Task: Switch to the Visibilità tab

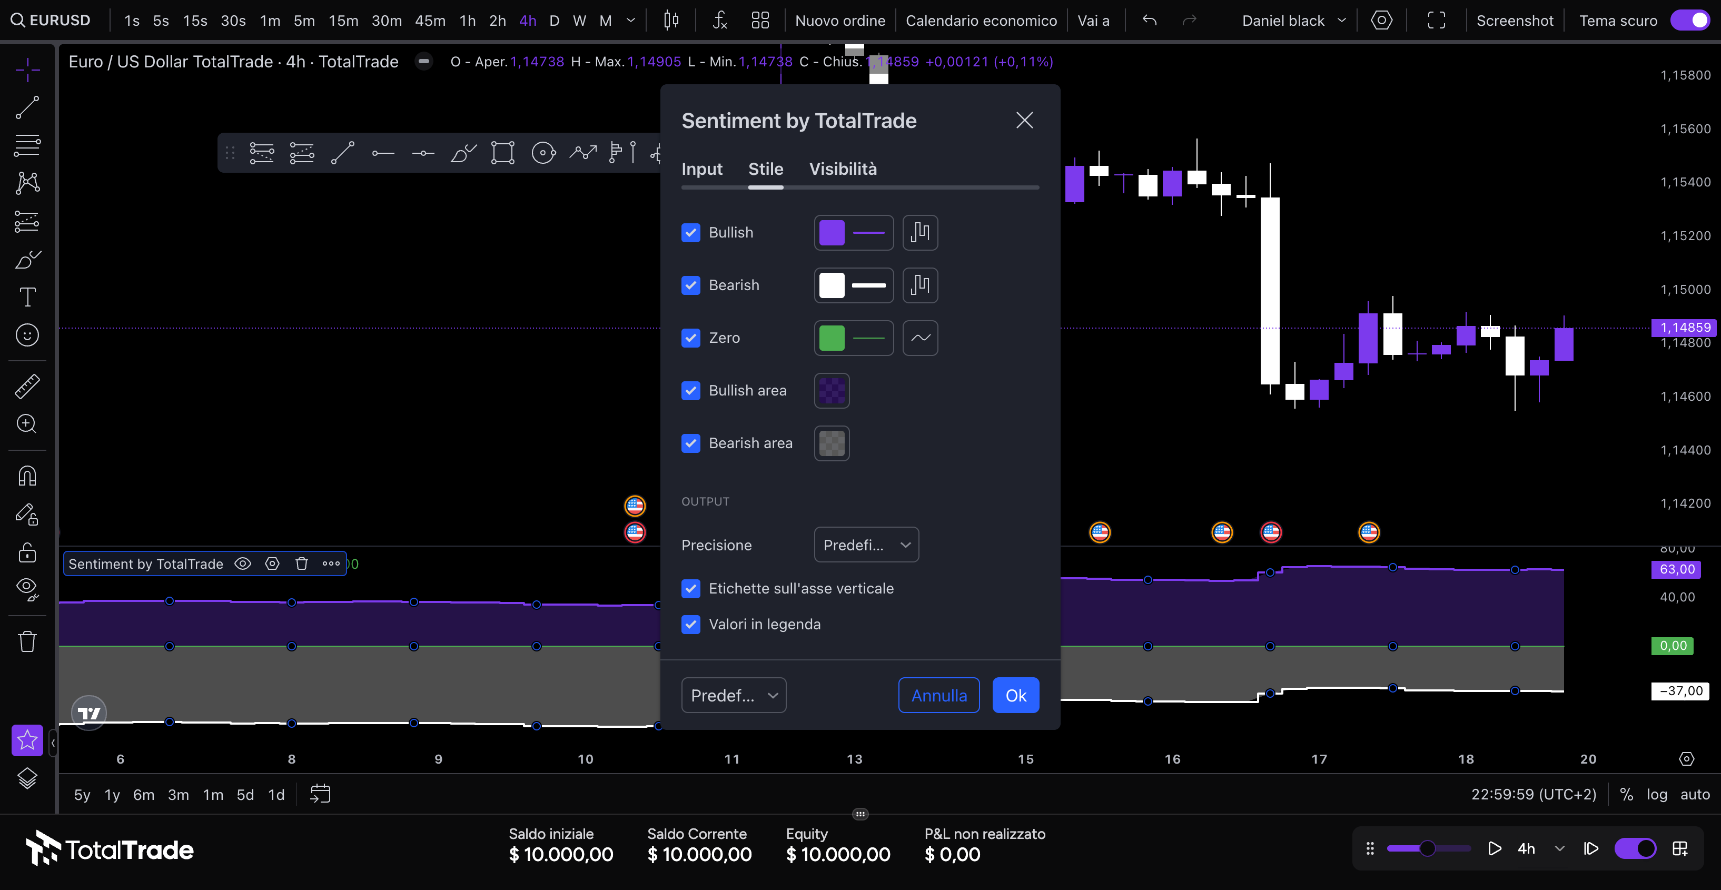Action: coord(843,169)
